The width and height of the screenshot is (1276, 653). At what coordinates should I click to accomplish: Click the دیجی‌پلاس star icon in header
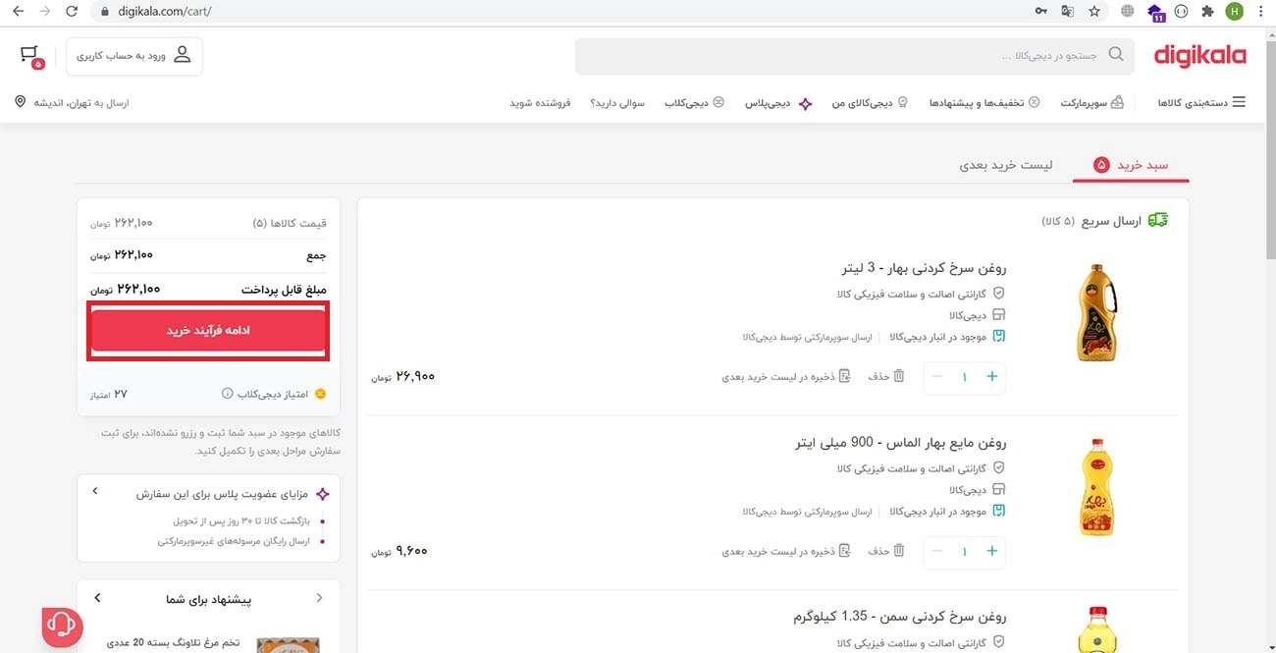tap(805, 102)
